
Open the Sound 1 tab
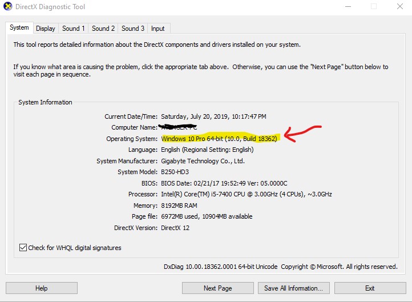tap(74, 29)
